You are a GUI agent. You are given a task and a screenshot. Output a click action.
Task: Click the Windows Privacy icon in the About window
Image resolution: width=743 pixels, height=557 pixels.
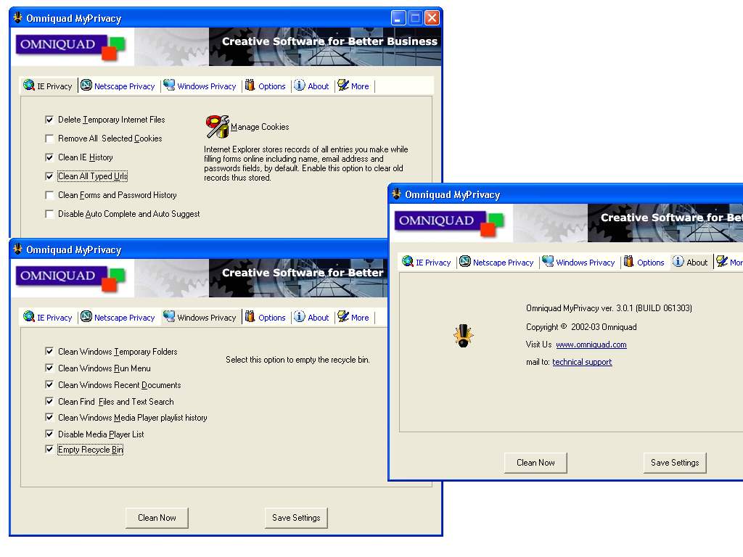pyautogui.click(x=548, y=261)
